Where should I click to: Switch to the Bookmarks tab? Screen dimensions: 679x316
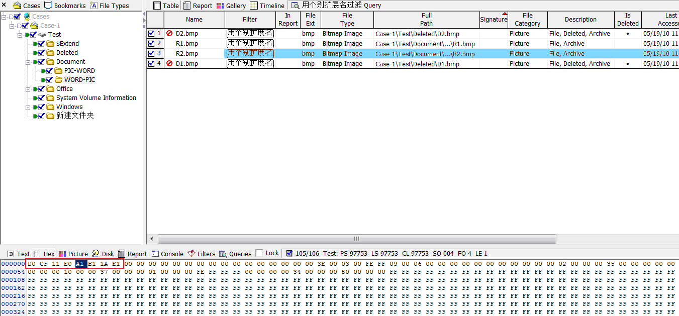pos(65,6)
